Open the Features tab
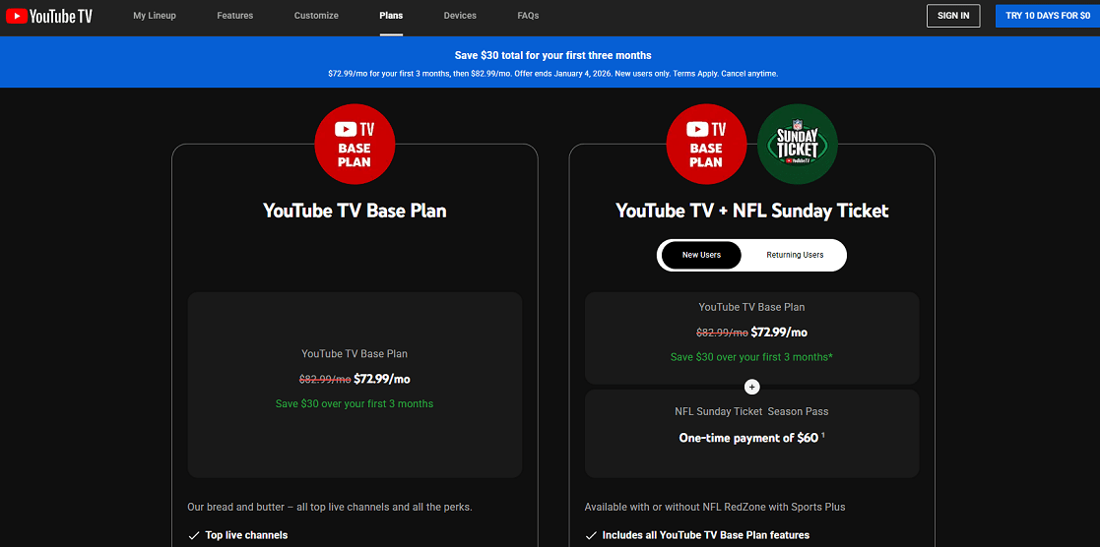 235,16
